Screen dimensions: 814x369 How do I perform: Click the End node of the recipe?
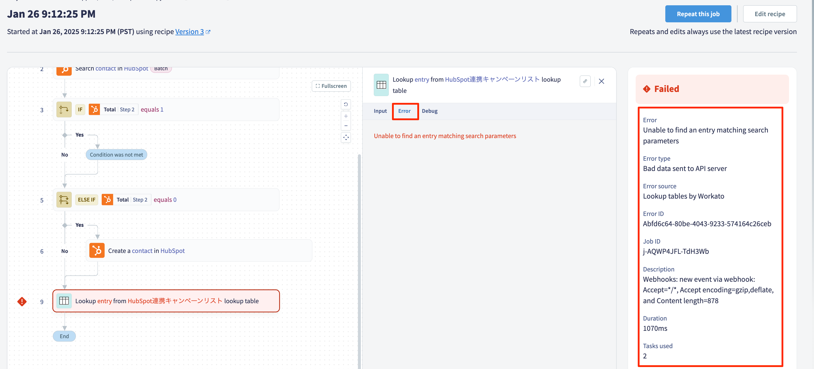tap(64, 336)
